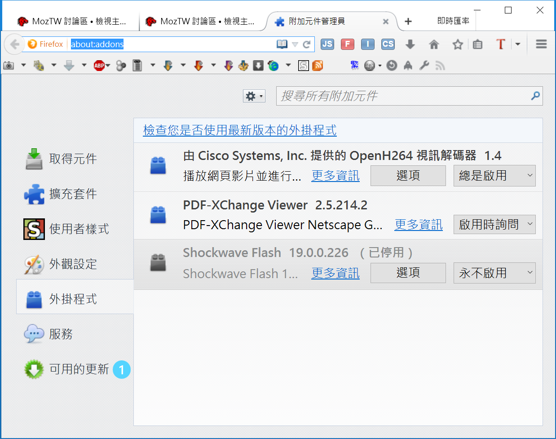This screenshot has height=439, width=556.
Task: Open dropdown next to camera icon
Action: click(23, 66)
